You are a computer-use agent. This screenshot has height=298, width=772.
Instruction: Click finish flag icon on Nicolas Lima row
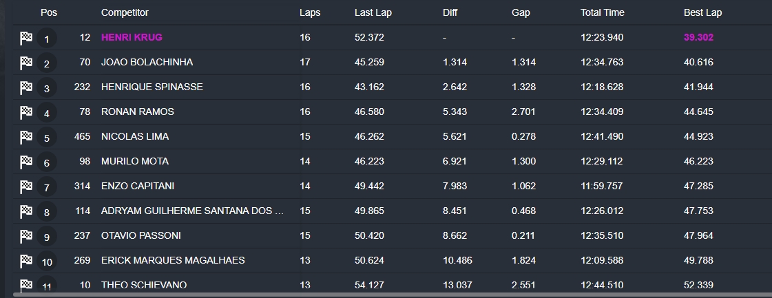[x=26, y=137]
